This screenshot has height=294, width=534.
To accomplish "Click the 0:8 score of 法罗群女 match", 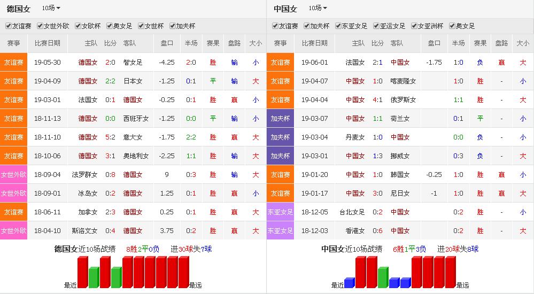I will pyautogui.click(x=110, y=175).
